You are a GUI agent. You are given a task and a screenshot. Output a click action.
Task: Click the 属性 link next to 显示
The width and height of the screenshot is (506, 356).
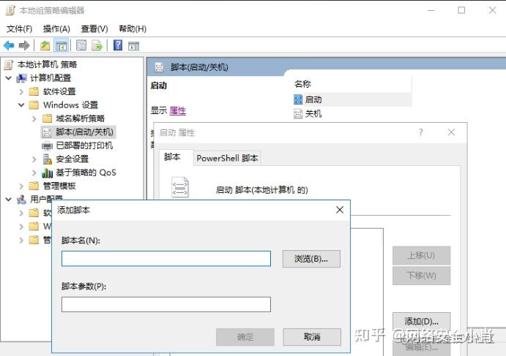178,111
